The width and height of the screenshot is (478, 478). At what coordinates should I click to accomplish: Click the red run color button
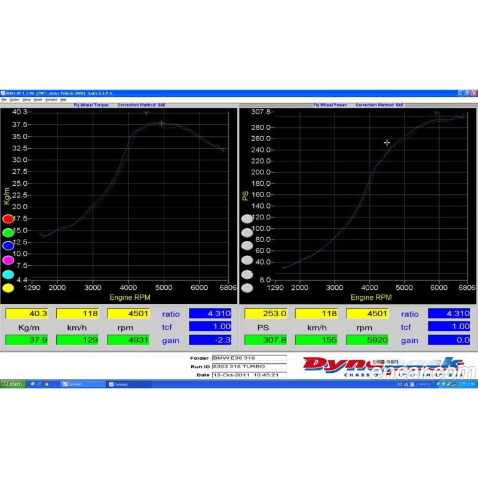(8, 219)
